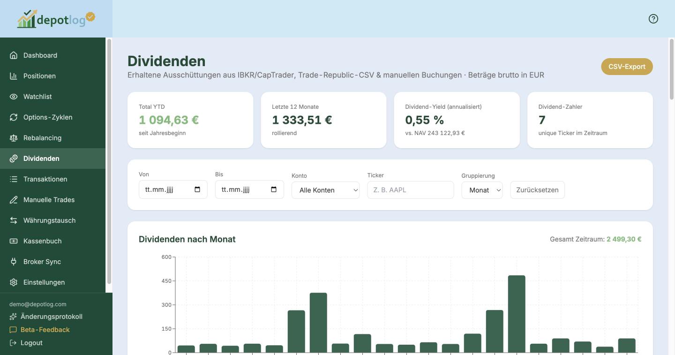The image size is (675, 355).
Task: Click the Dashboard home icon
Action: [x=14, y=55]
